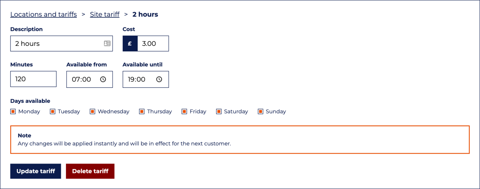Uncheck the Saturday checkbox
Screen dimensions: 480x189
pos(219,111)
